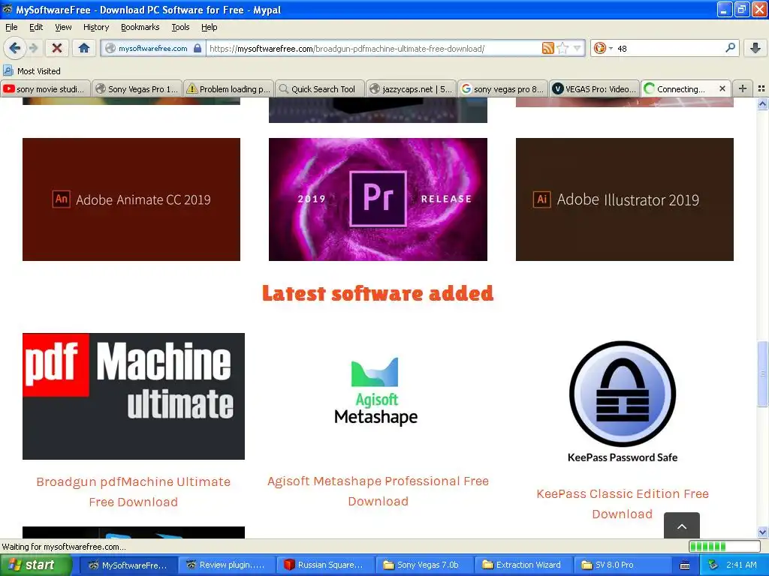The height and width of the screenshot is (576, 769).
Task: Switch to the Problem loading p... tab
Action: coord(229,88)
